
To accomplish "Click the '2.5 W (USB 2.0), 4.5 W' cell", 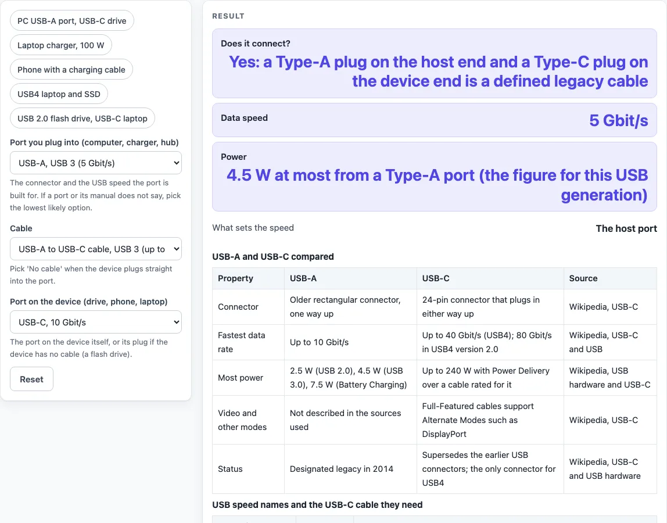I will [x=350, y=378].
